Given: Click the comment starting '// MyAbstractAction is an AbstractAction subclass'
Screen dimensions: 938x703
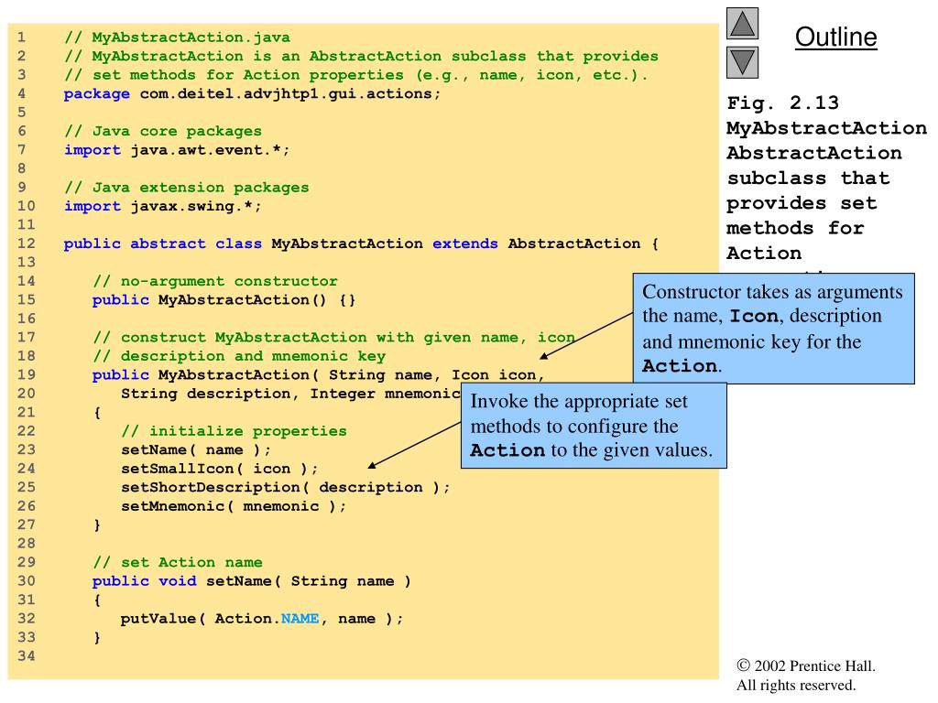Looking at the screenshot, I should click(x=361, y=56).
